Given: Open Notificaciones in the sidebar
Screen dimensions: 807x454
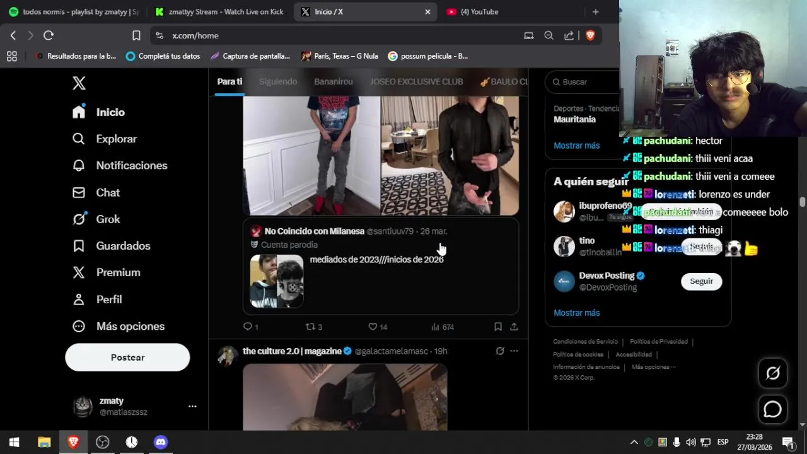Looking at the screenshot, I should click(120, 165).
